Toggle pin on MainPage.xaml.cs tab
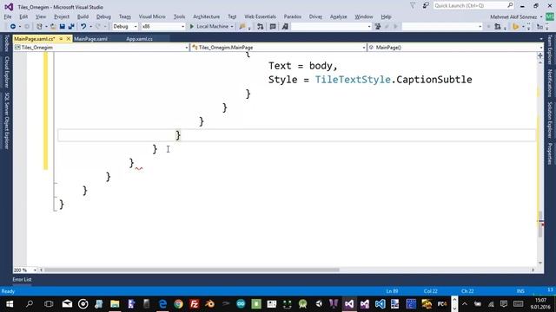 [x=61, y=39]
